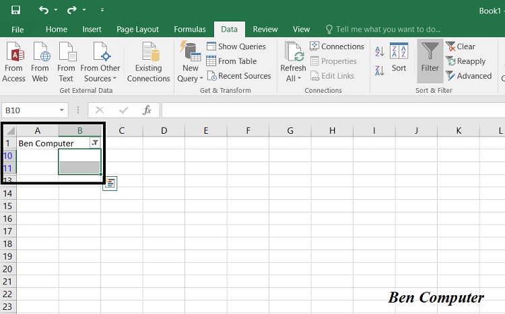Open filter dropdown on Ben Computer cell
Viewport: 505px width, 314px height.
(95, 143)
